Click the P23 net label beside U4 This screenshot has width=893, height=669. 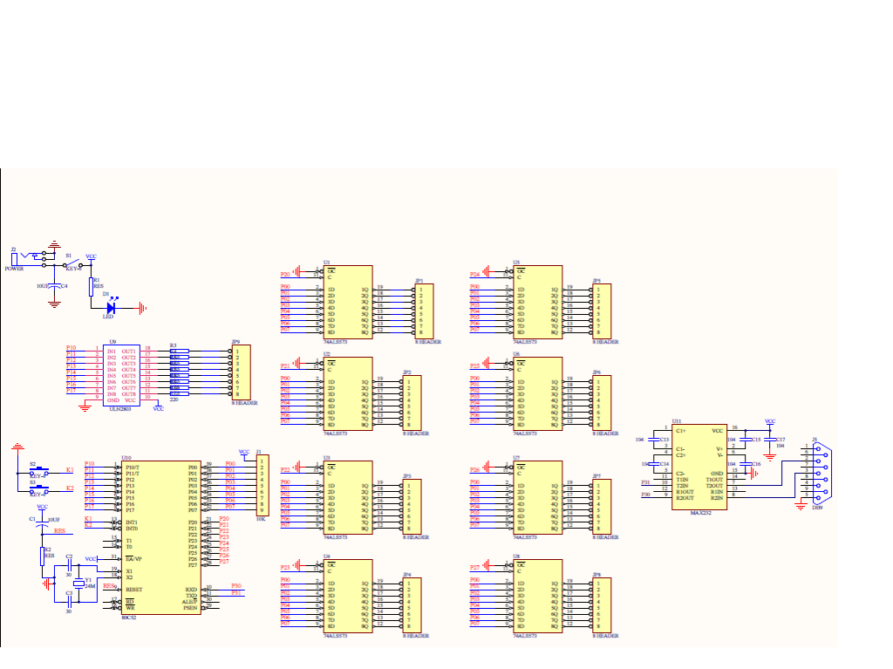(x=285, y=568)
